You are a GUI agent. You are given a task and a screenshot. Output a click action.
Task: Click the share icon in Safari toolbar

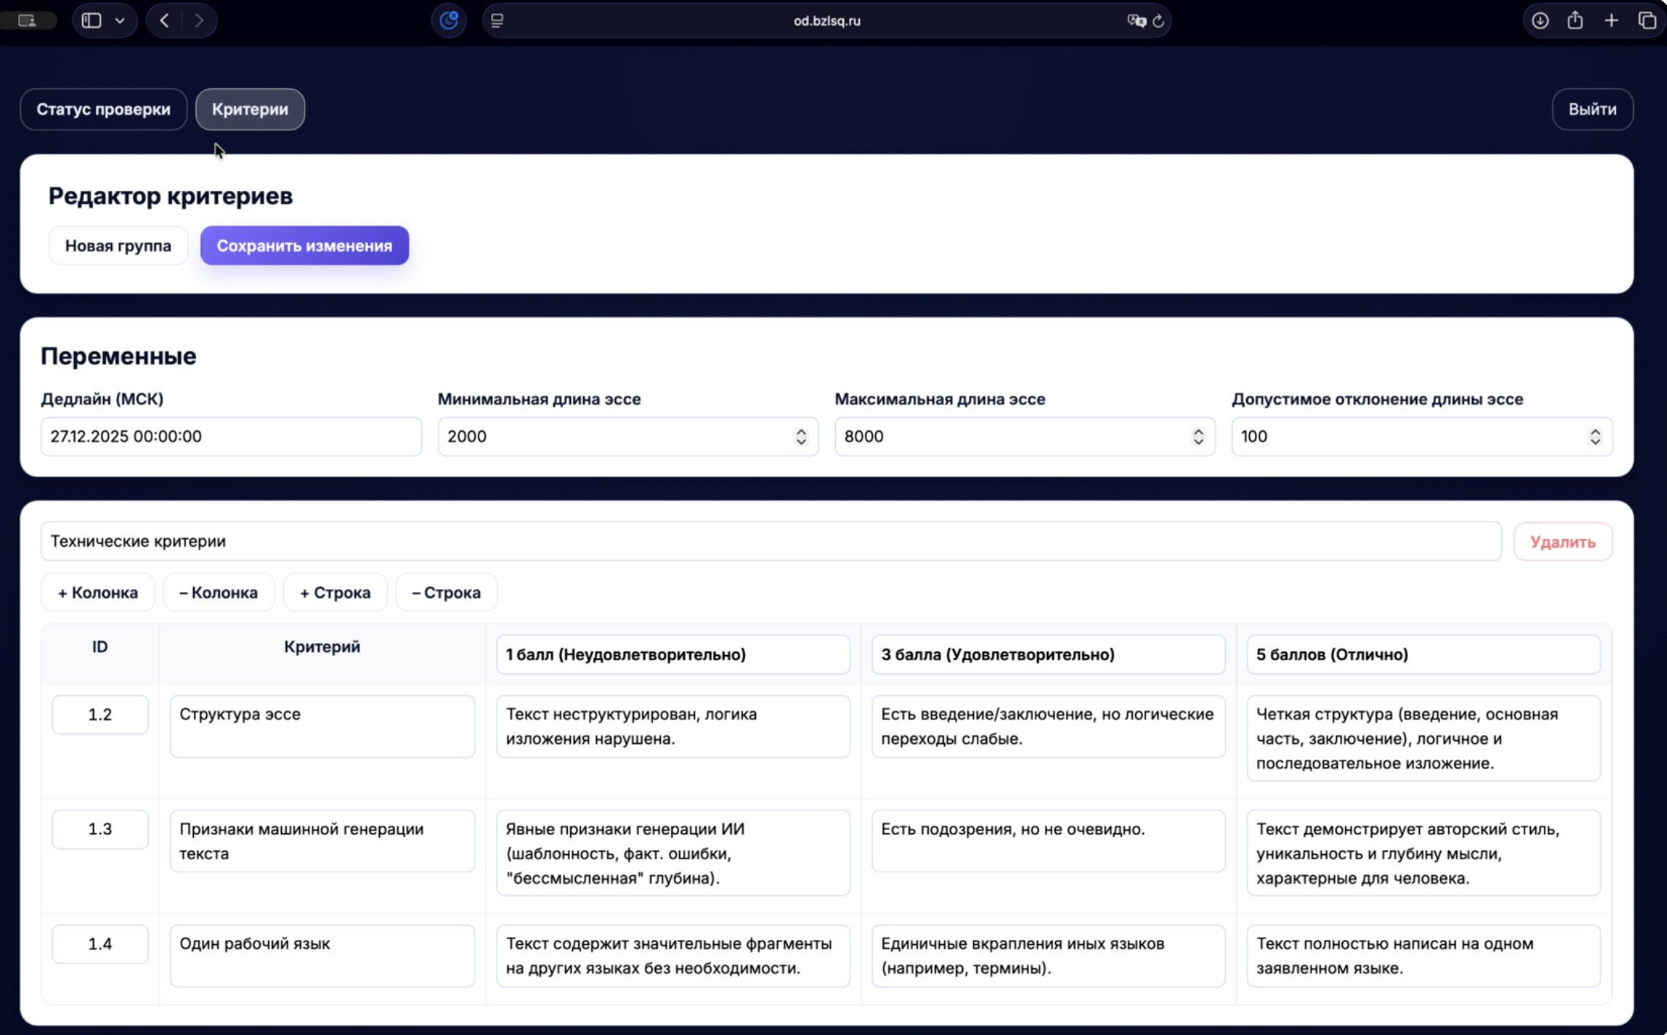(1576, 20)
